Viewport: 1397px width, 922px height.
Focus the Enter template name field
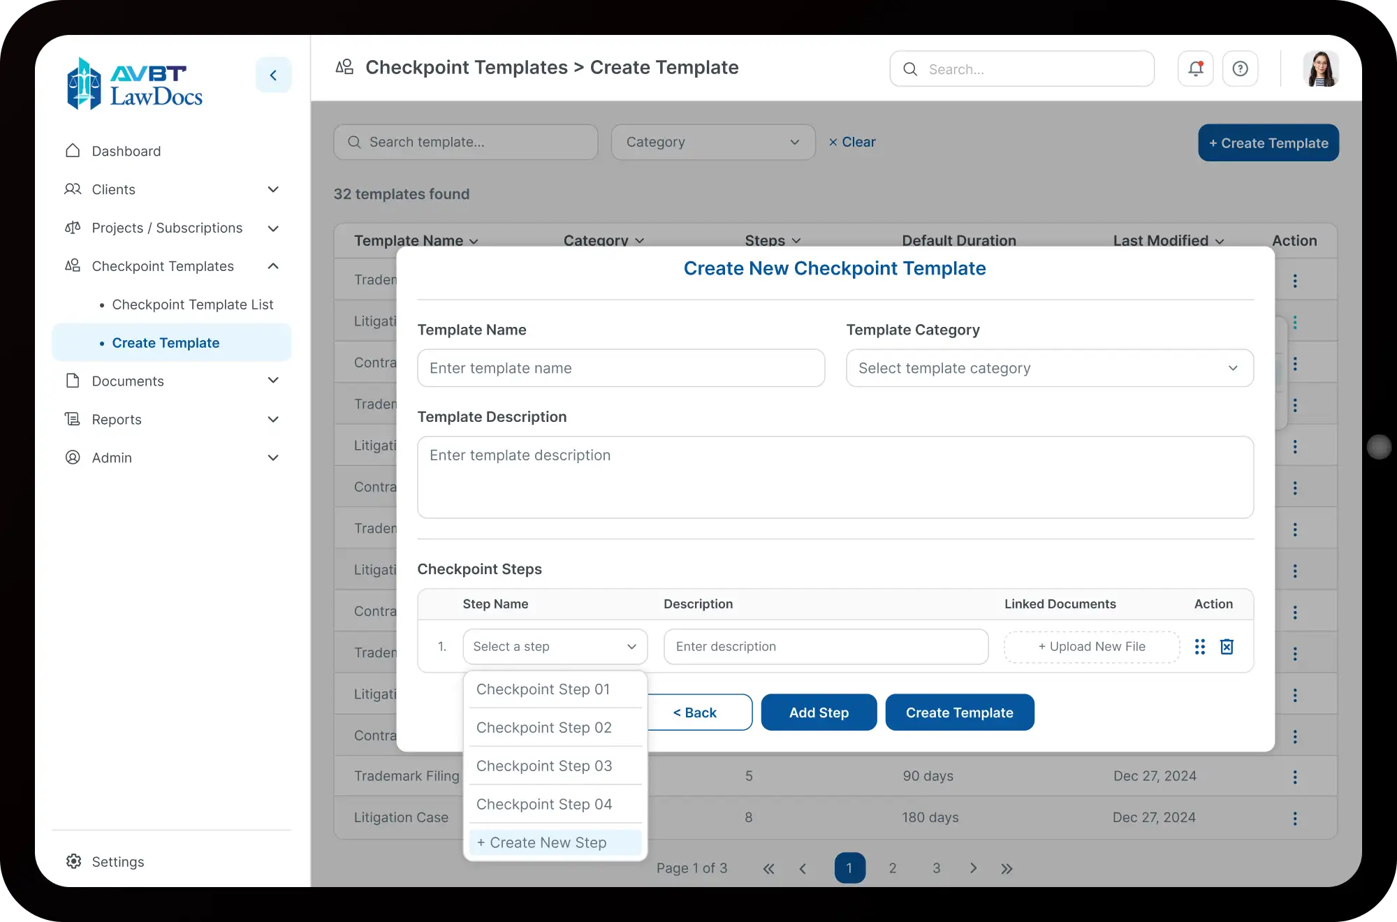(x=621, y=368)
